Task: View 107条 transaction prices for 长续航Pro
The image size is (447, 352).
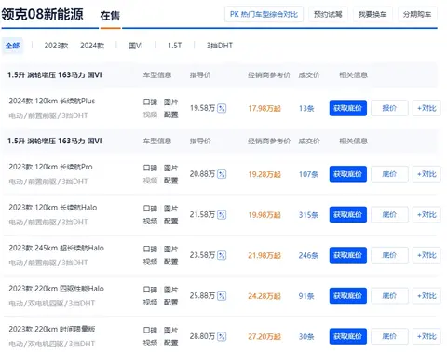Action: coord(308,174)
